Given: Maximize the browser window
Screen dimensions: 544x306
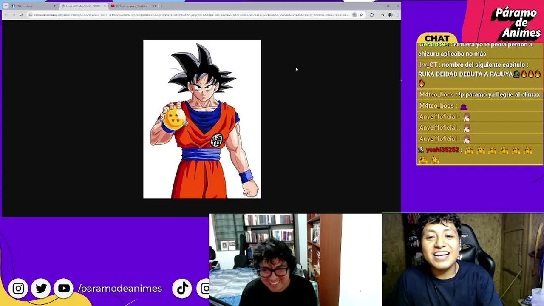Looking at the screenshot, I should (x=388, y=6).
